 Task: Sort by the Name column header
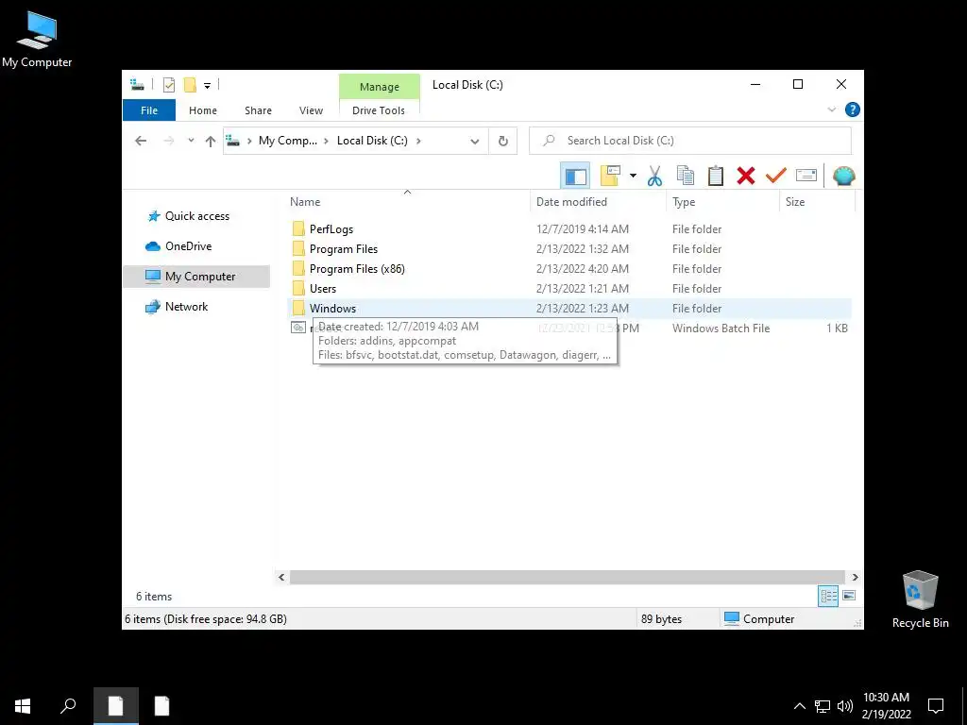pos(407,202)
